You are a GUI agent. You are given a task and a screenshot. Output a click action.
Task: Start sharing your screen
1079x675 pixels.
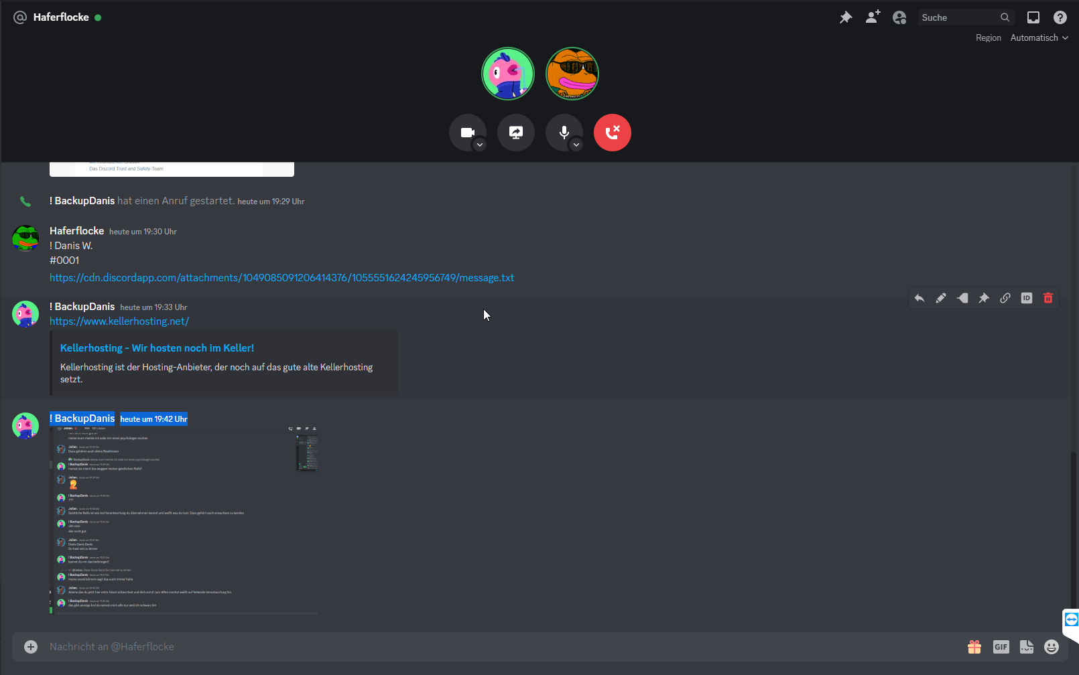[516, 133]
